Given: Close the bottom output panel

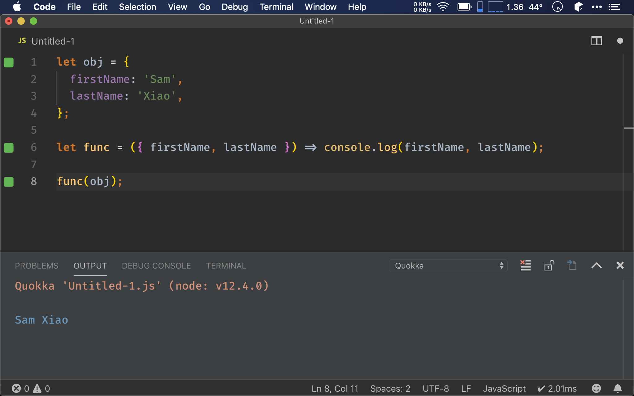Looking at the screenshot, I should (x=620, y=265).
